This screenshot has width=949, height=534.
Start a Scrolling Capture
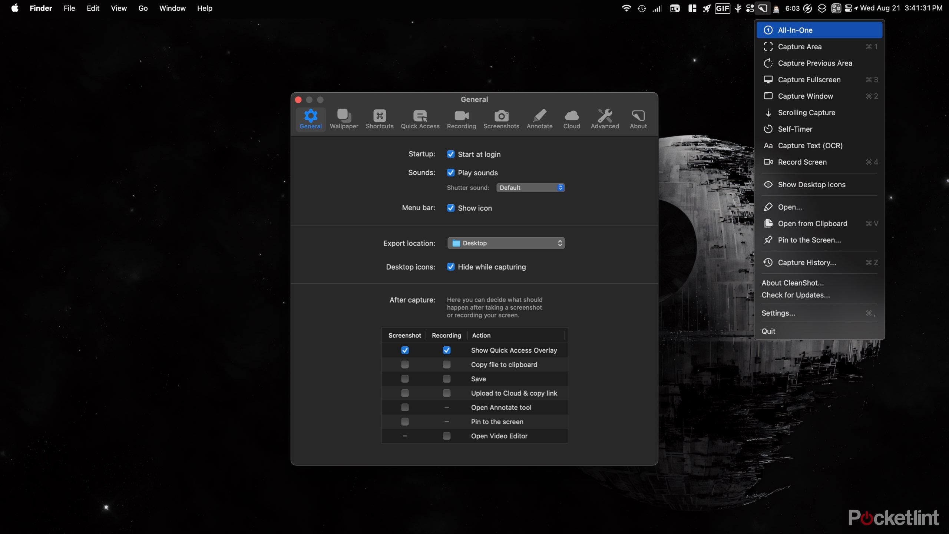tap(819, 113)
